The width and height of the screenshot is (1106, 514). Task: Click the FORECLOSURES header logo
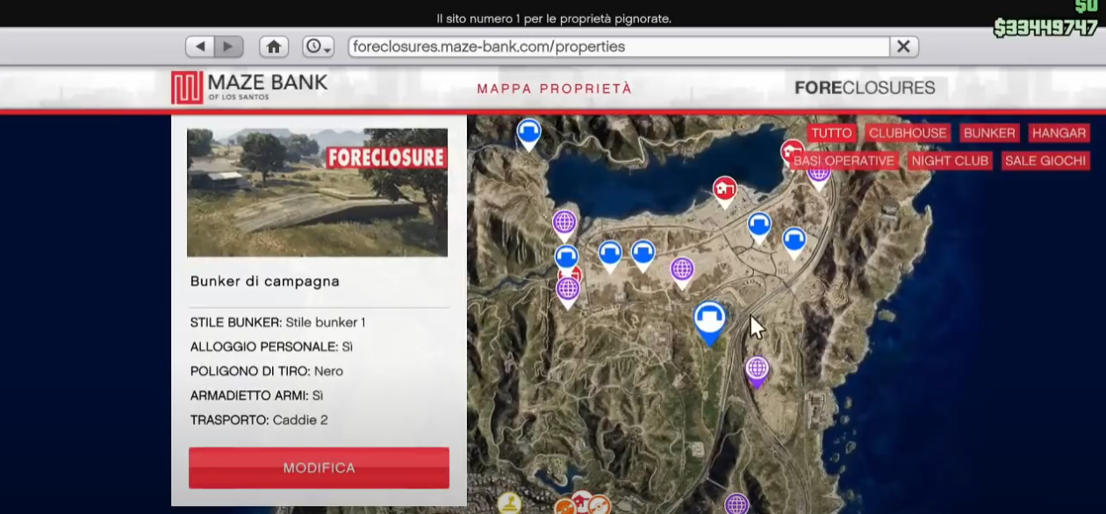tap(865, 88)
